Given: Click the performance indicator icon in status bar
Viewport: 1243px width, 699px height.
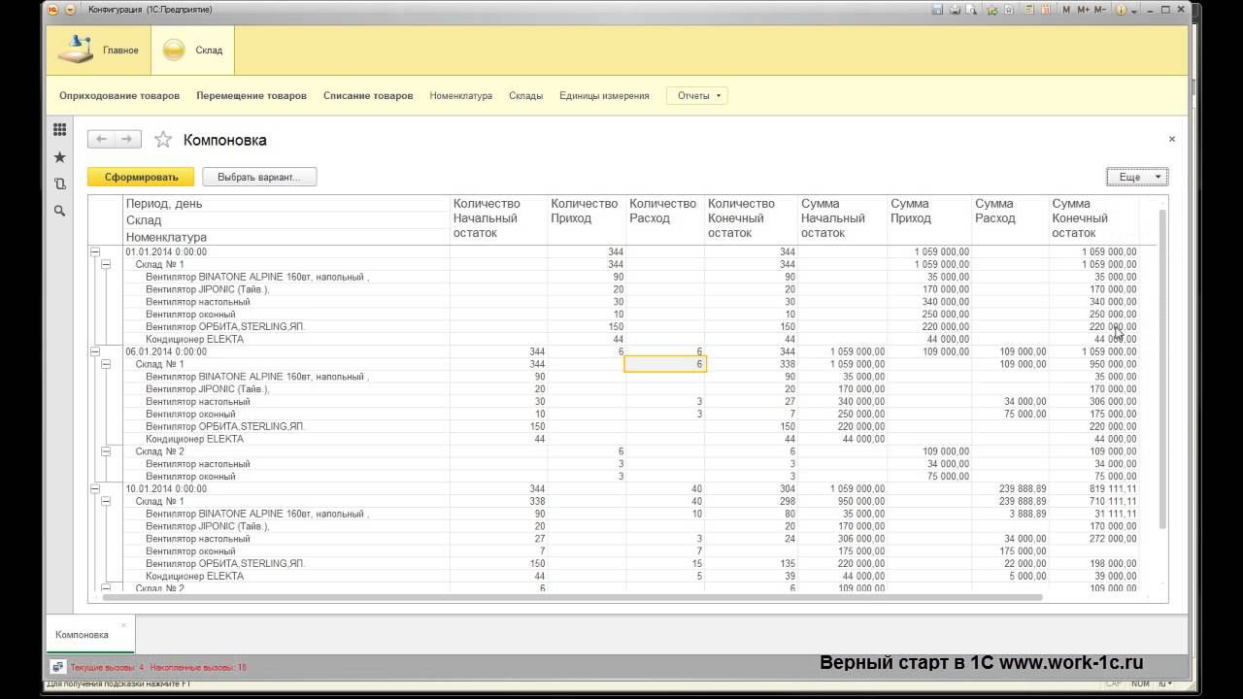Looking at the screenshot, I should coord(58,667).
